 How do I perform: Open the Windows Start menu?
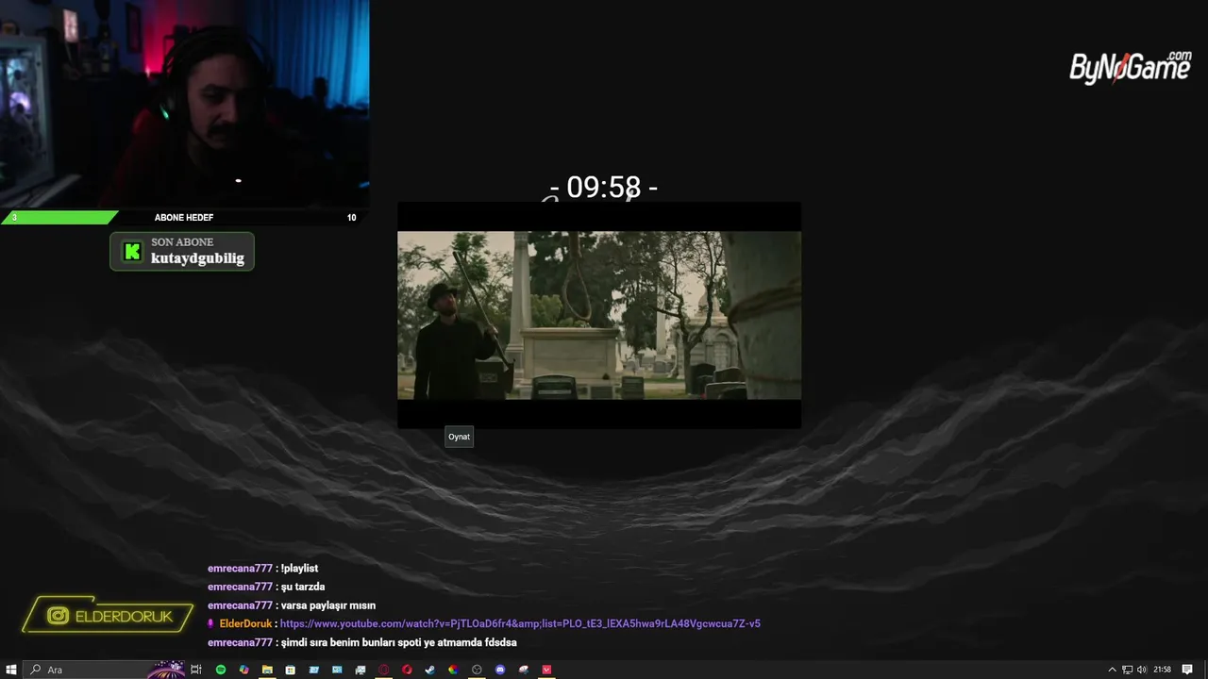[x=11, y=670]
